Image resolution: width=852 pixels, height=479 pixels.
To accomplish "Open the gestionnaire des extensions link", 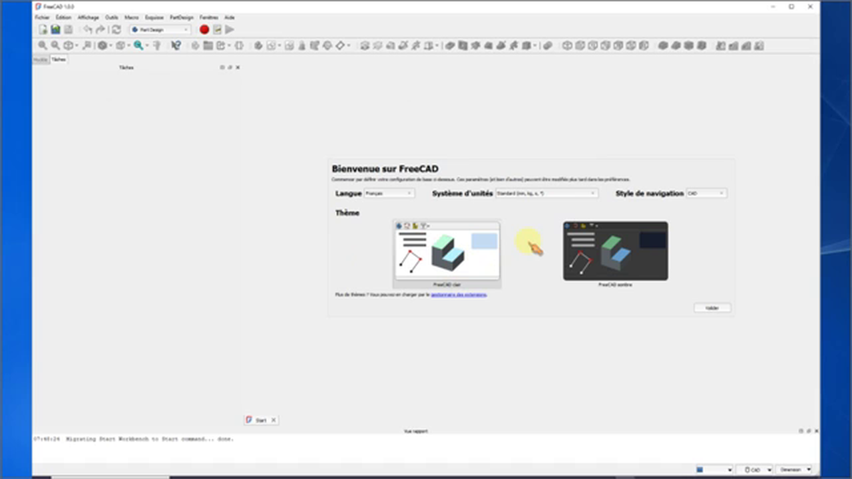I will tap(458, 295).
